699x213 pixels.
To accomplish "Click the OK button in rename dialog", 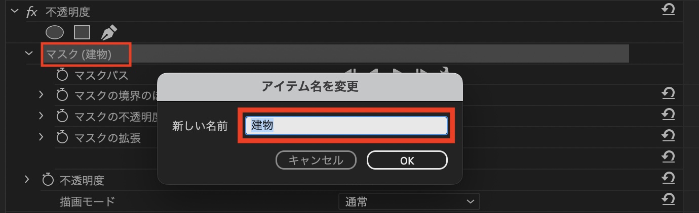I will pyautogui.click(x=407, y=161).
